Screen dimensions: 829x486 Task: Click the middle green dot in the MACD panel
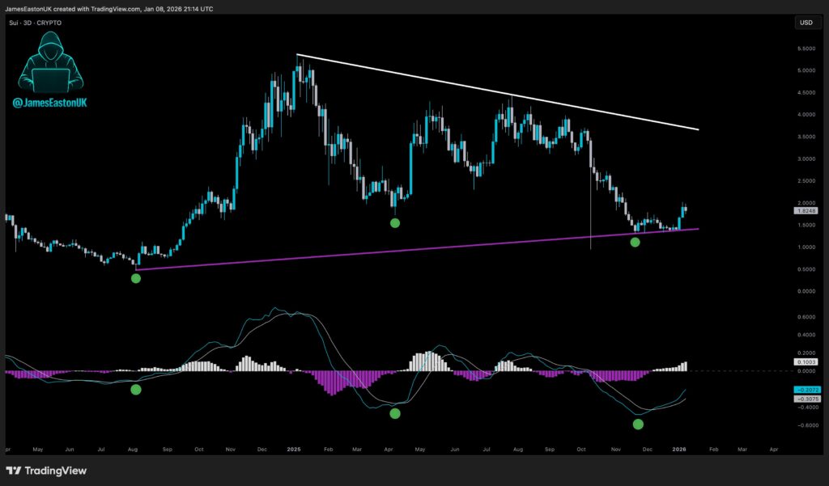point(395,413)
